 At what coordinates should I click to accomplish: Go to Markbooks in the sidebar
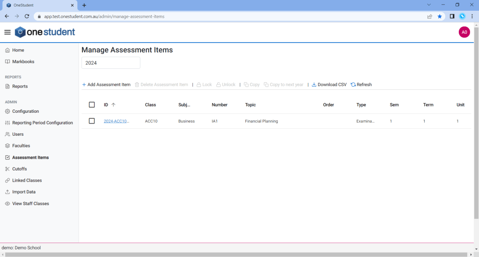(23, 62)
